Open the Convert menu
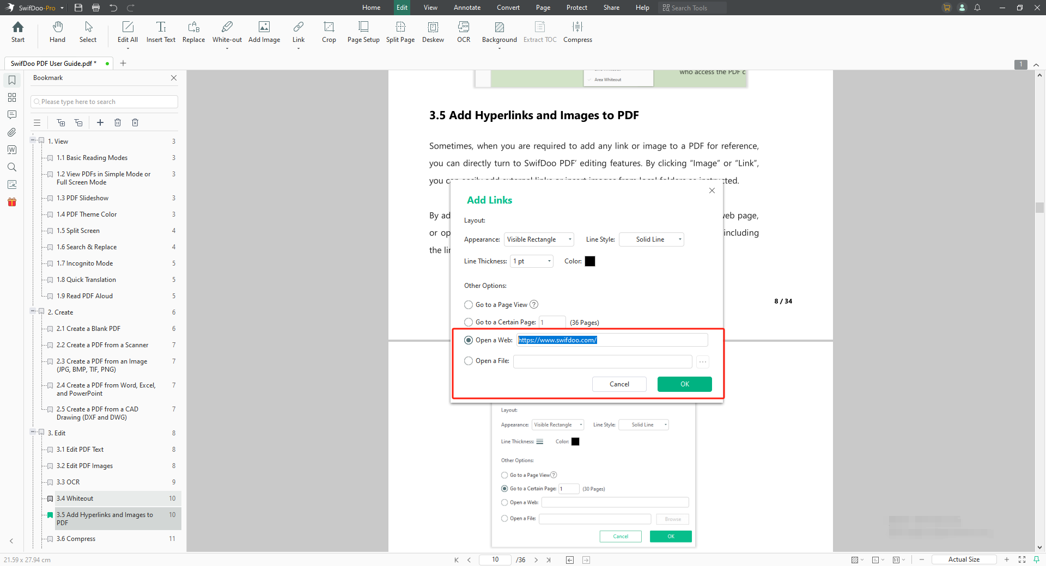Screen dimensions: 1046x566 (x=508, y=8)
